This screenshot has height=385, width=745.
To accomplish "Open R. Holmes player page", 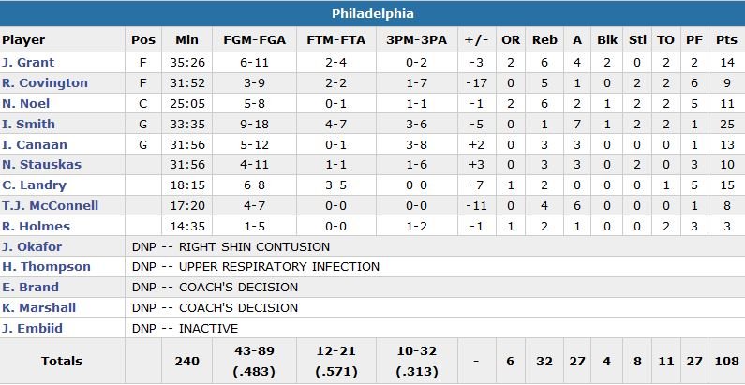I will coord(36,227).
